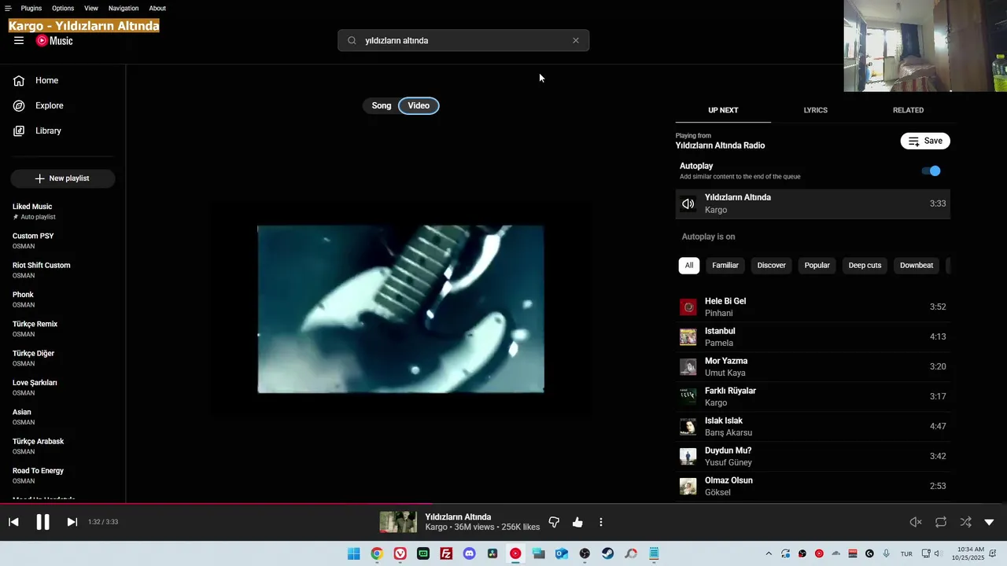Viewport: 1007px width, 566px height.
Task: Create a New playlist
Action: pos(63,178)
